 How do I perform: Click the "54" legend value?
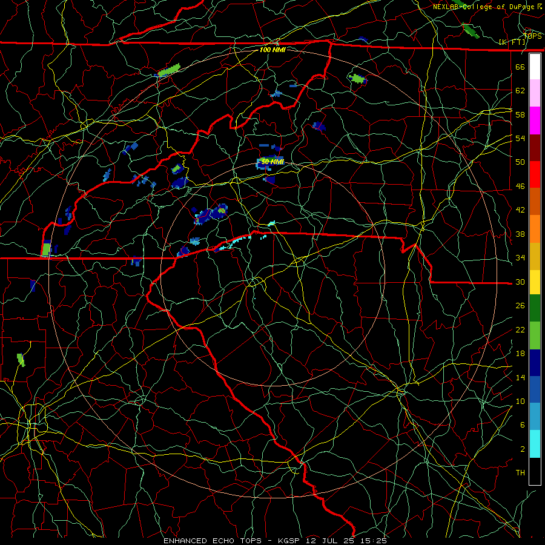(x=520, y=138)
